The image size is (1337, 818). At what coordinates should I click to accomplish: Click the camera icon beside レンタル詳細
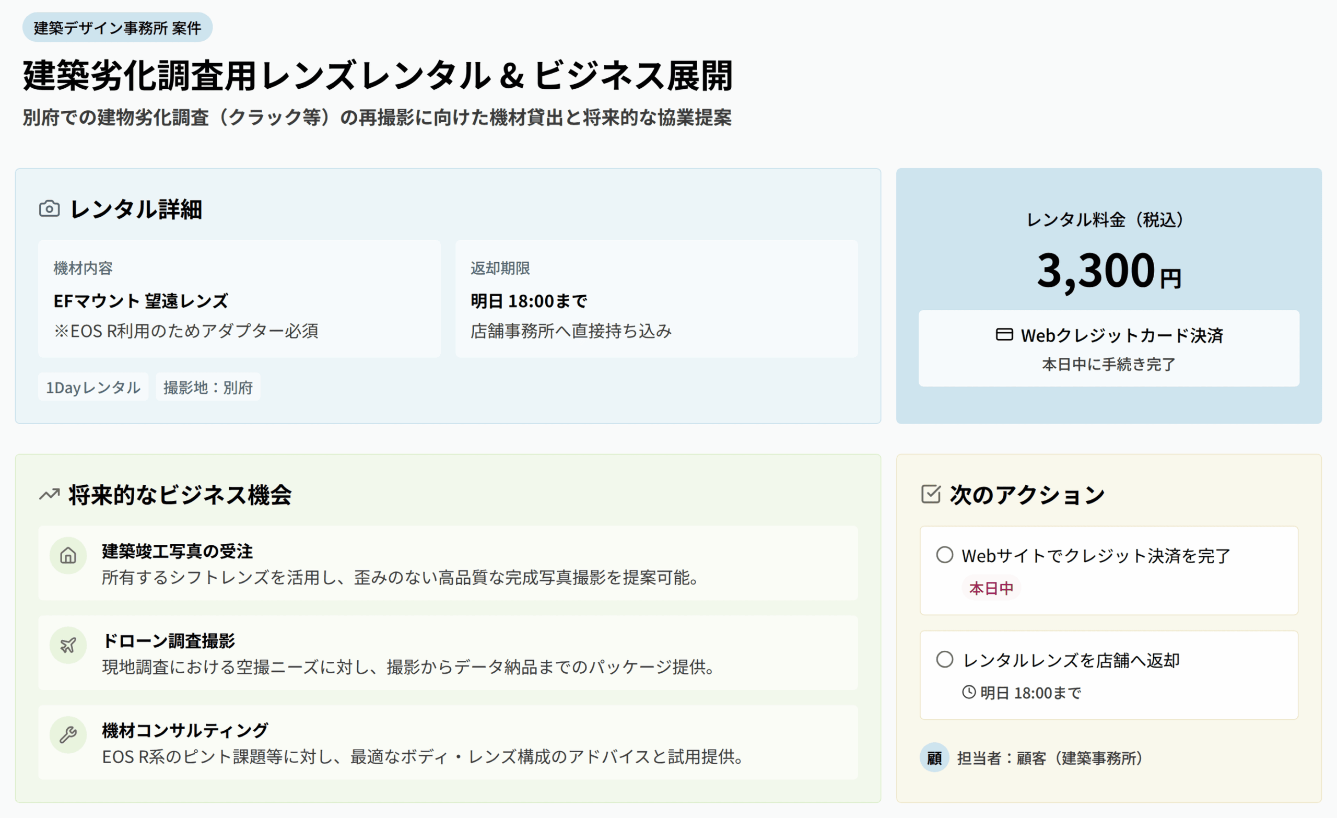pyautogui.click(x=50, y=209)
